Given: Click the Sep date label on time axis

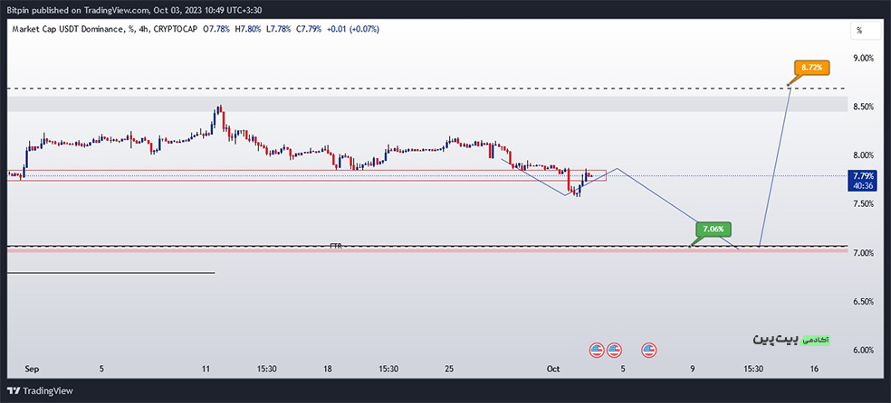Looking at the screenshot, I should [30, 369].
